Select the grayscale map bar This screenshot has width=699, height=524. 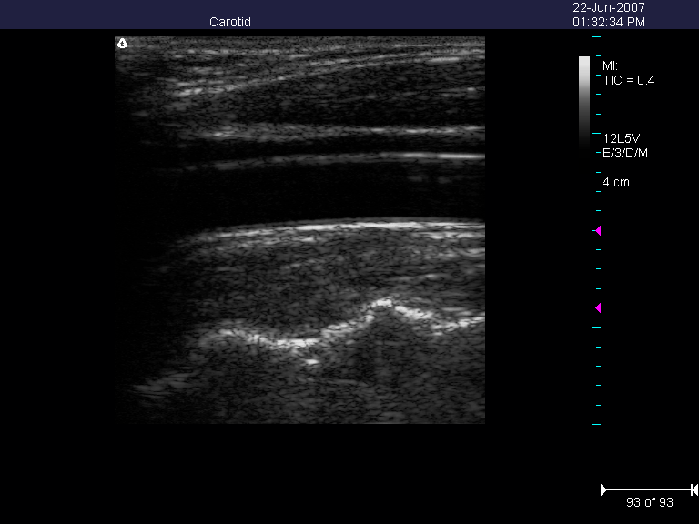583,98
